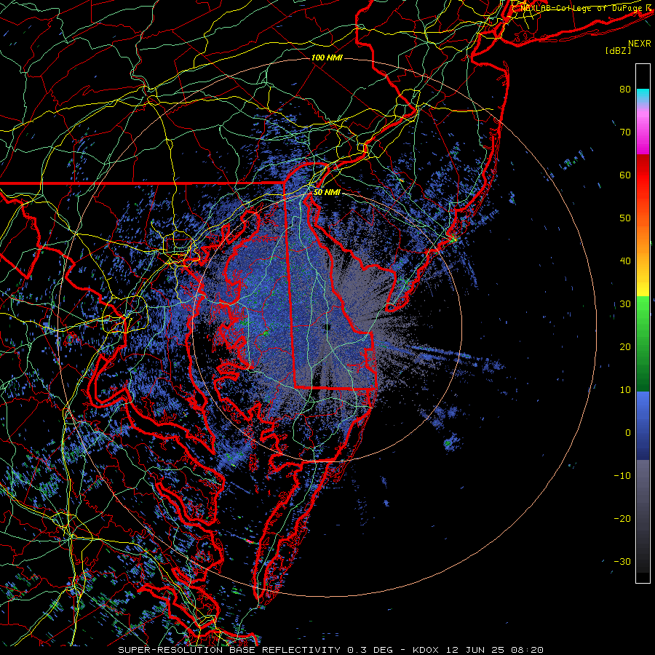Click the -30 value on the dBZ scale
The height and width of the screenshot is (655, 655).
[x=622, y=562]
